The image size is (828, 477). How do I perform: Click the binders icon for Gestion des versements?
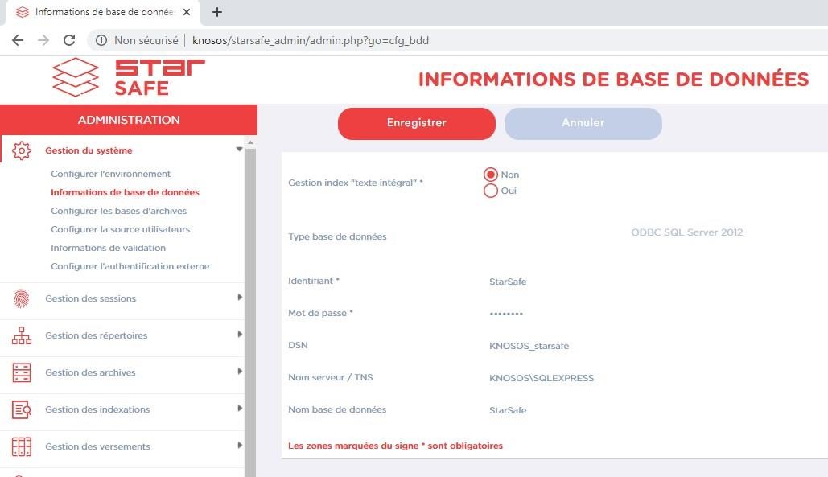[22, 446]
